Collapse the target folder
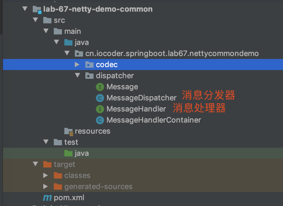The height and width of the screenshot is (206, 283). (x=35, y=164)
